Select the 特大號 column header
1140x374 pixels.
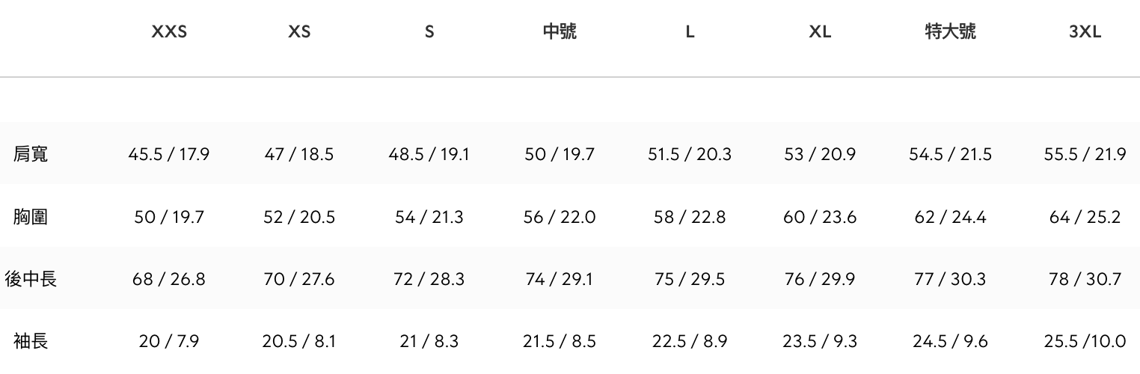[950, 32]
